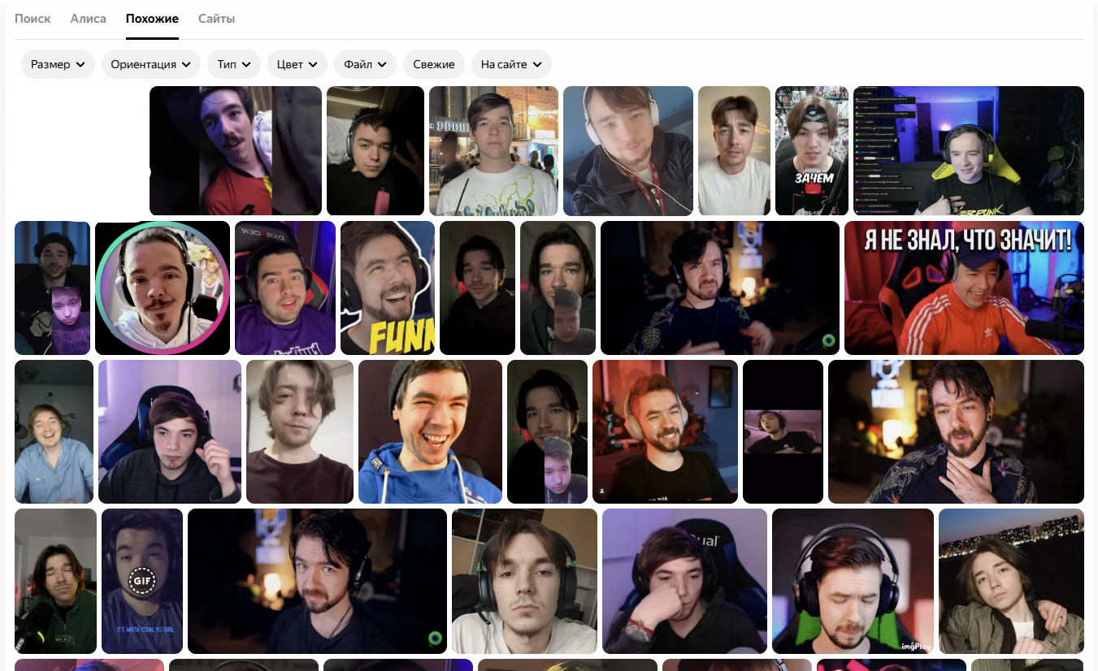The width and height of the screenshot is (1098, 671).
Task: Expand the Файл filter dropdown
Action: (x=366, y=64)
